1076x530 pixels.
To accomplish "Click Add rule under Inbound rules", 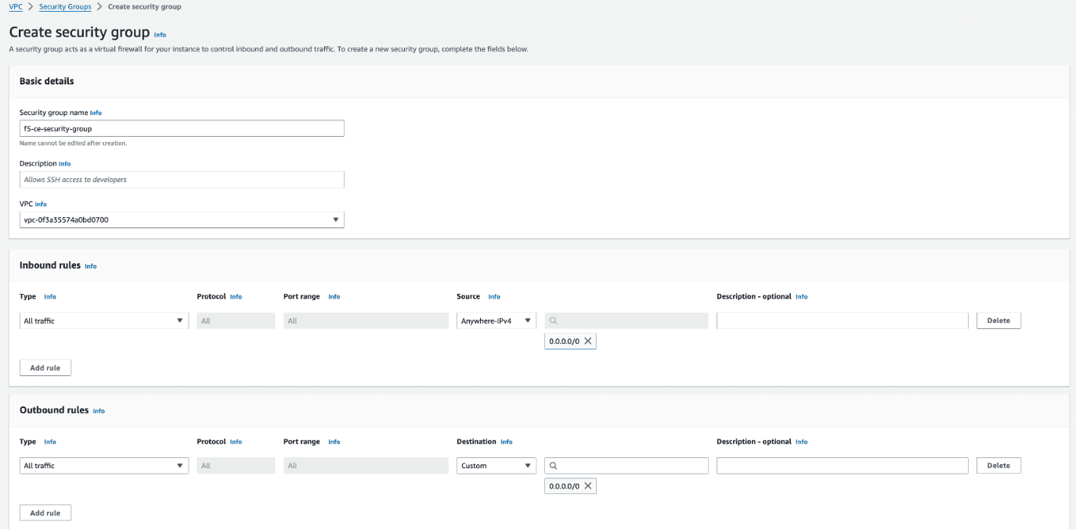I will [x=45, y=367].
